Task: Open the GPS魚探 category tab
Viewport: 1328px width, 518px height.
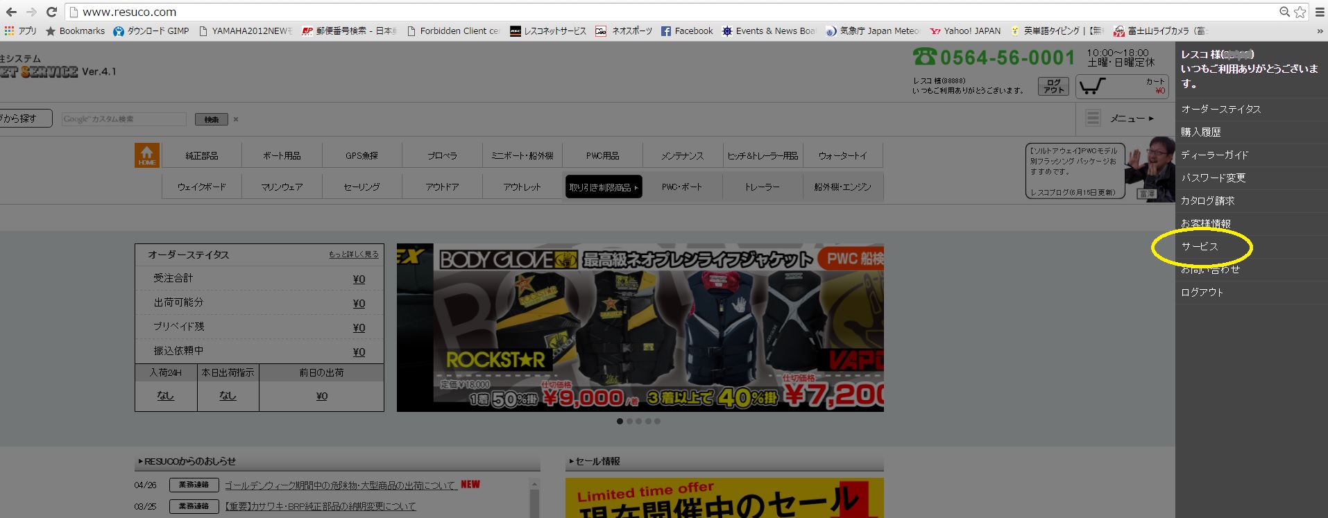Action: point(361,155)
